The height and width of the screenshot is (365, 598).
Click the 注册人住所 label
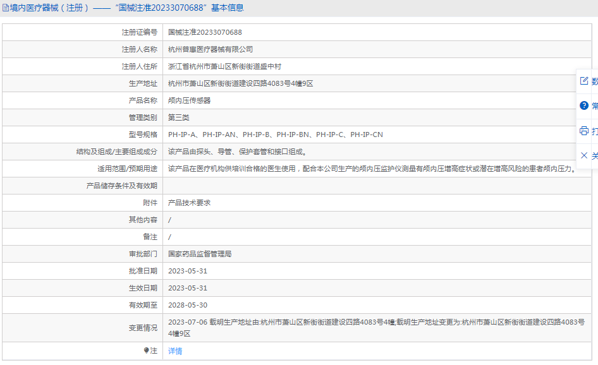[x=140, y=67]
